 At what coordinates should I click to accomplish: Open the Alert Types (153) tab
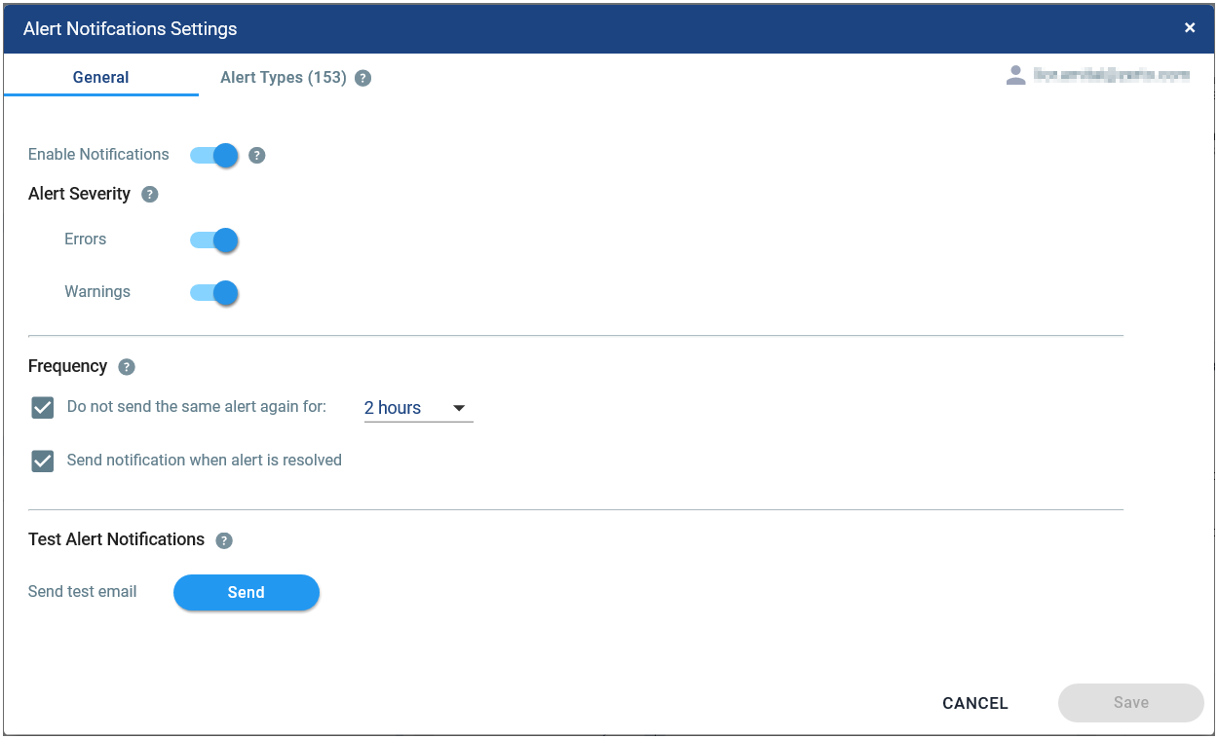[284, 77]
